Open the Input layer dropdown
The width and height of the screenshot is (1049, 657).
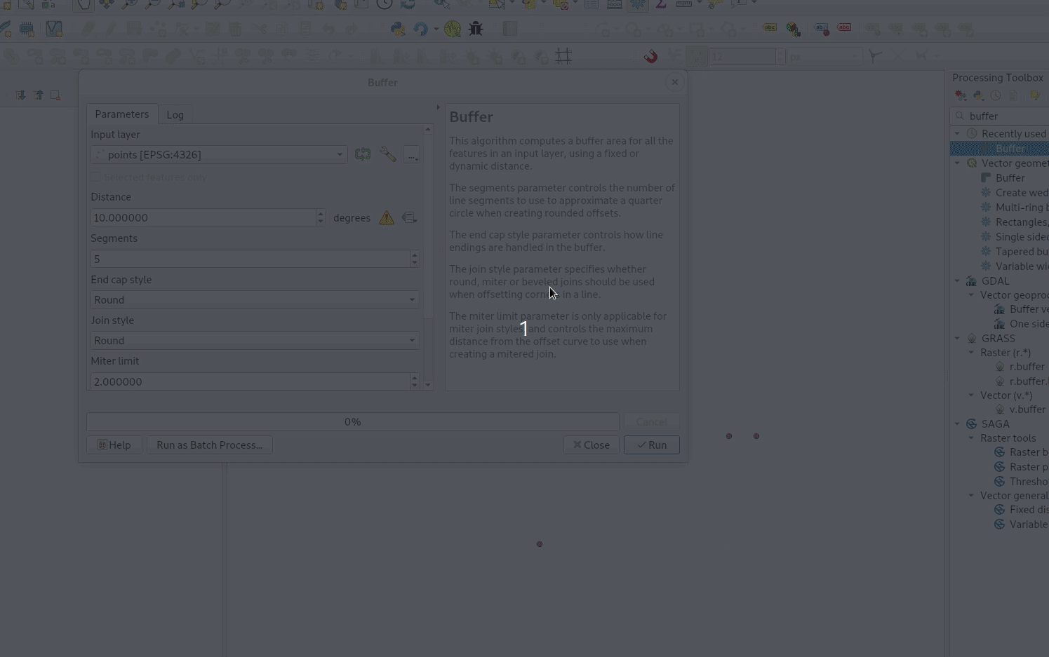tap(219, 154)
